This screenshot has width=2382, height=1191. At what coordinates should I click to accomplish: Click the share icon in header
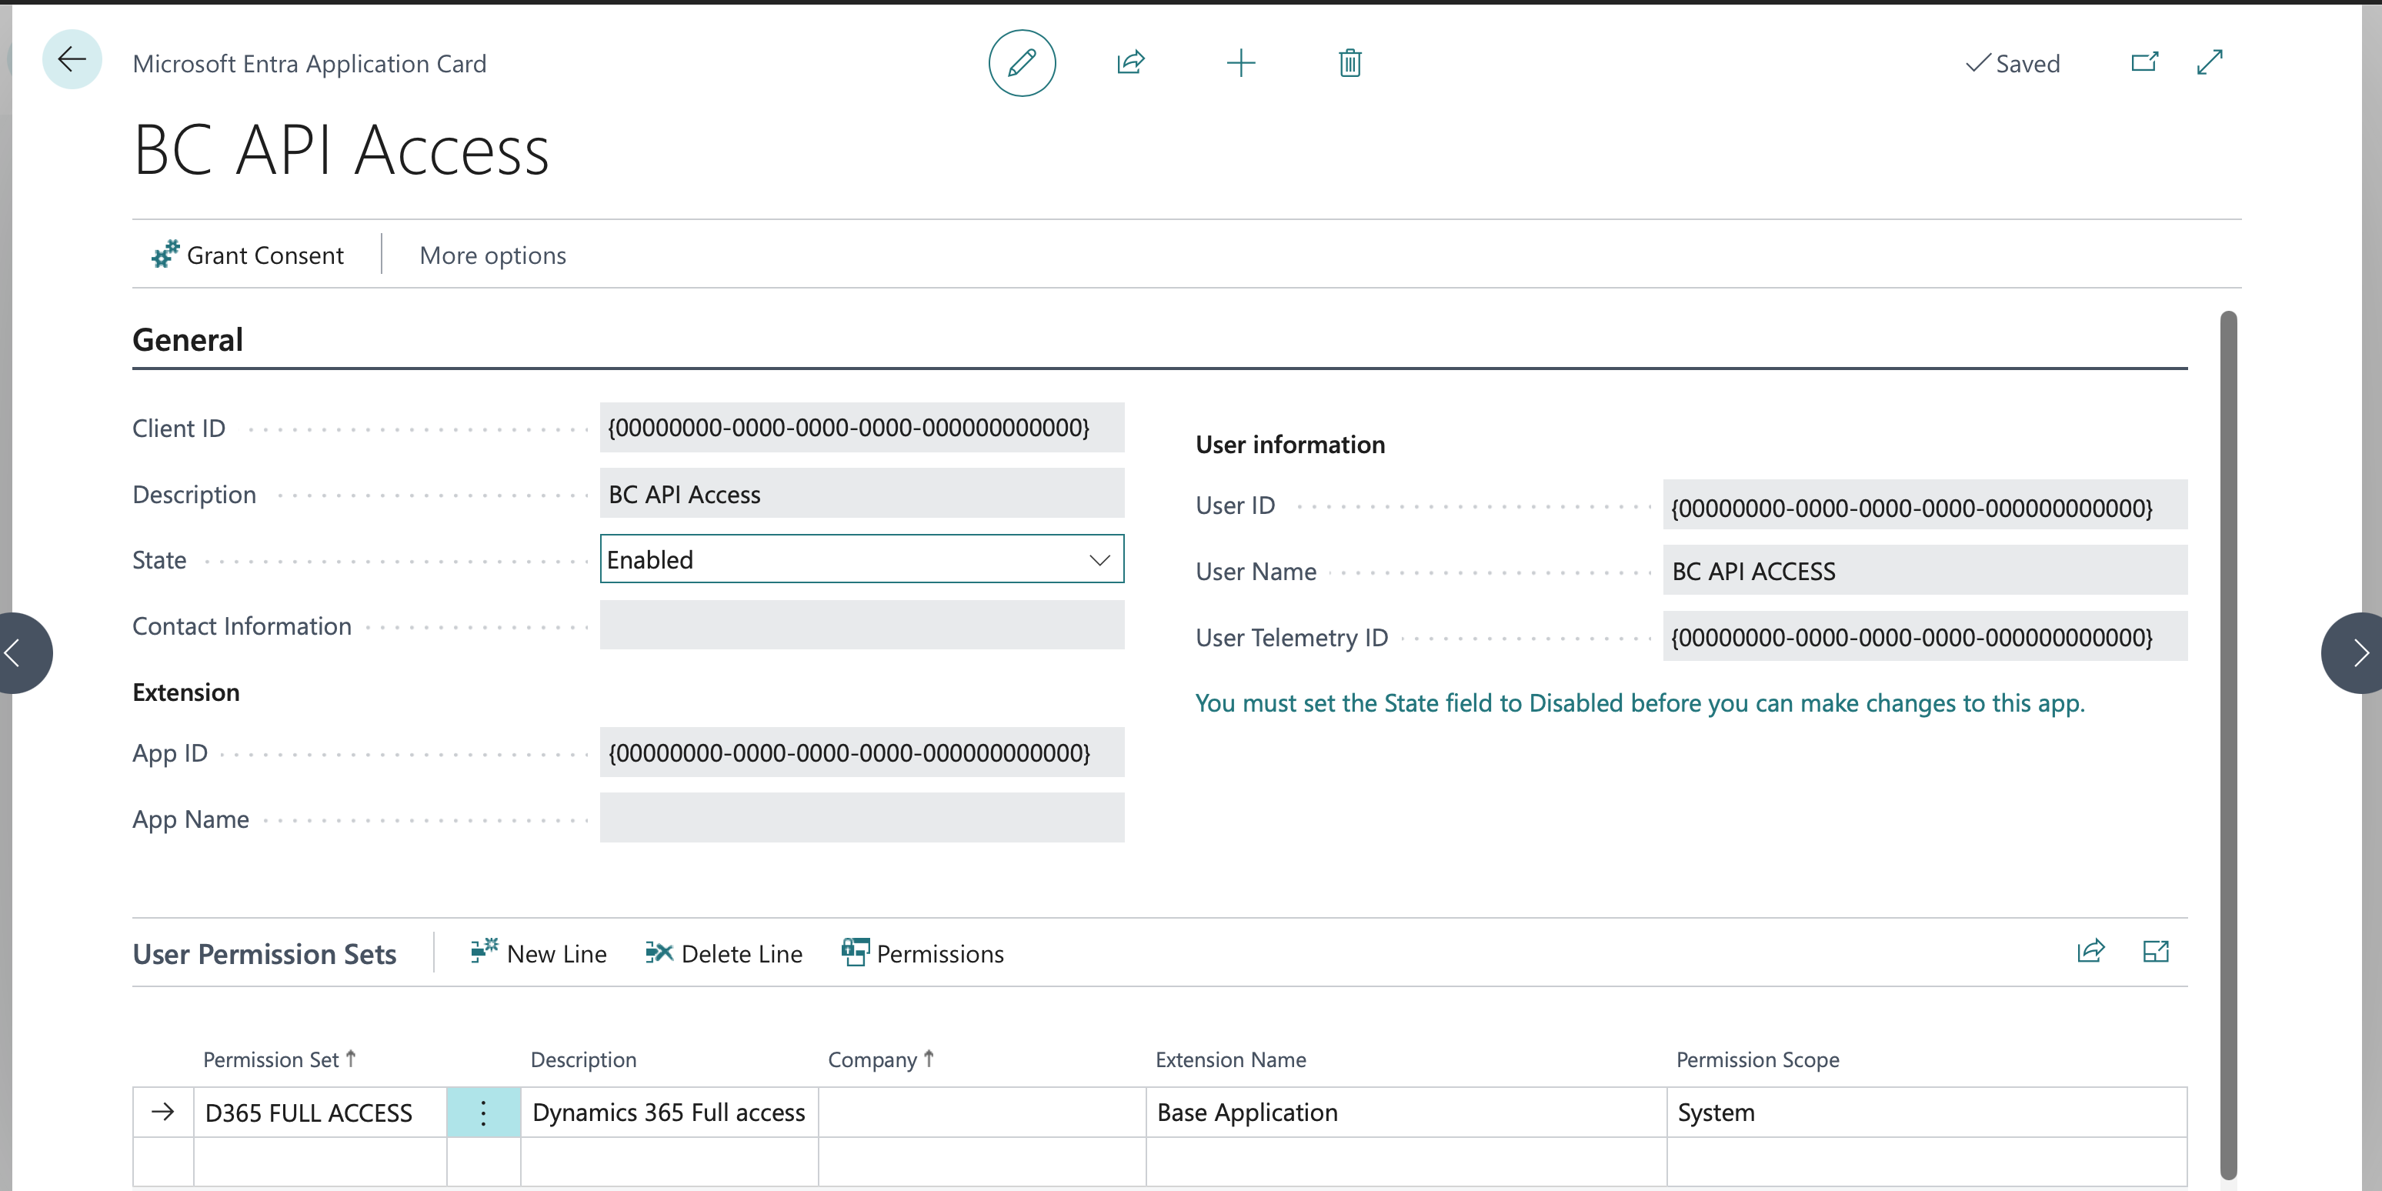tap(1130, 63)
